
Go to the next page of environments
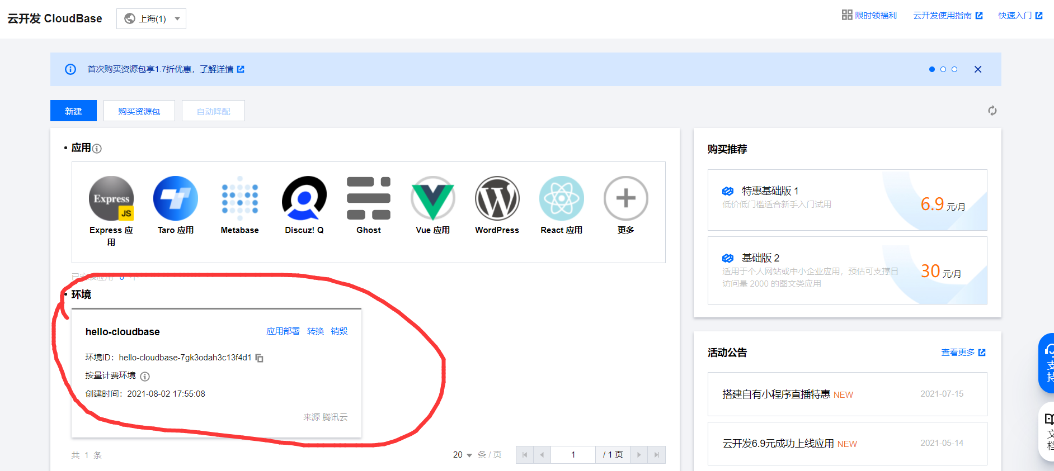point(639,455)
